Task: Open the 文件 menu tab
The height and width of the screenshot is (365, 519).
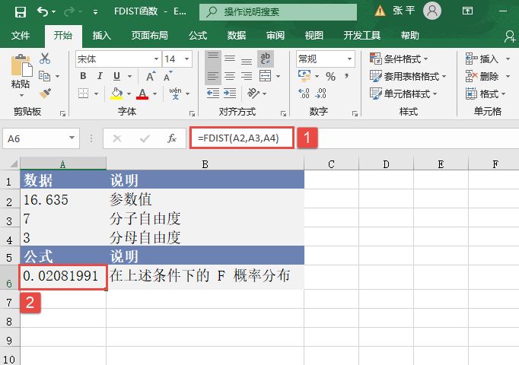Action: click(x=21, y=36)
